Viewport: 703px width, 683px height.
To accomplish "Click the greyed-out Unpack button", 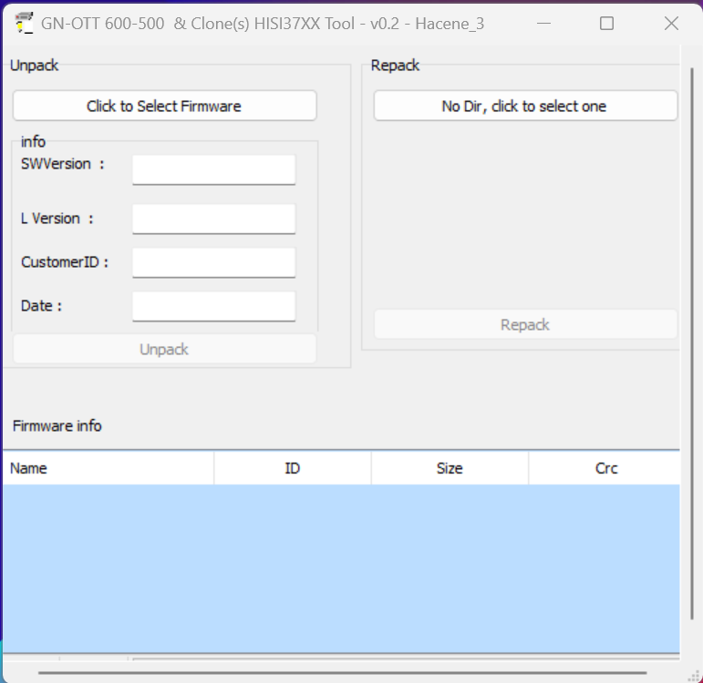I will pos(164,349).
